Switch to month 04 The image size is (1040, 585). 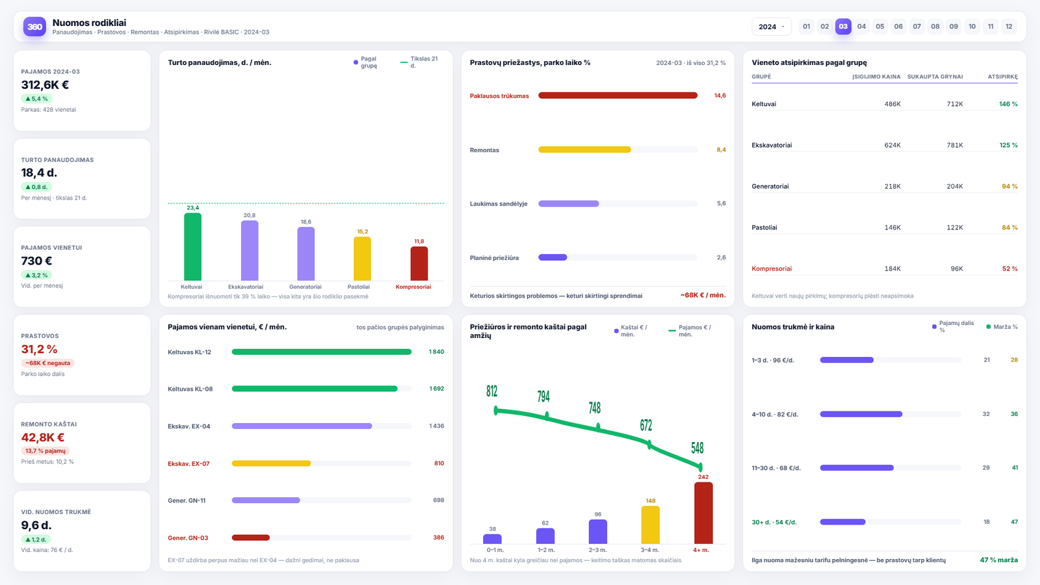pos(862,27)
